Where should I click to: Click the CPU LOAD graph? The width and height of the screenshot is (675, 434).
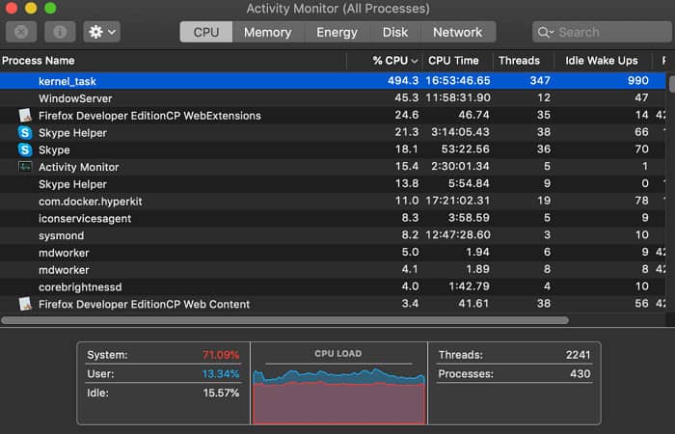(x=338, y=396)
